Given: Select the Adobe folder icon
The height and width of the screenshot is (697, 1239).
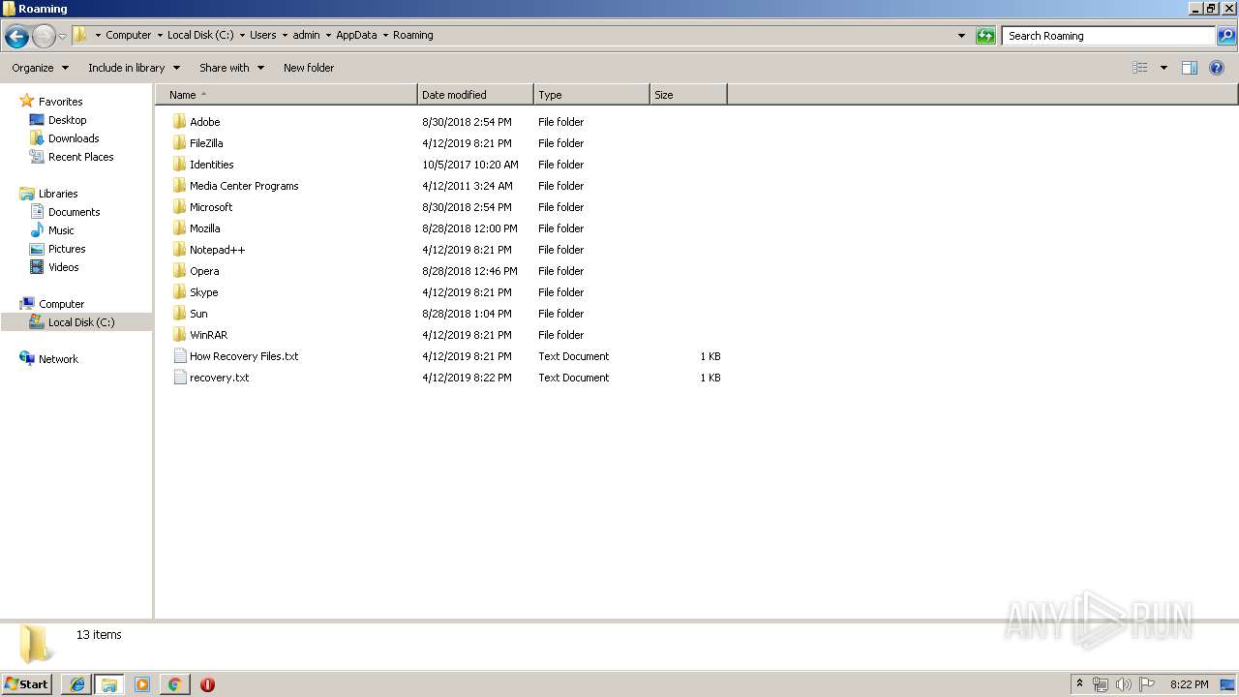Looking at the screenshot, I should point(179,122).
